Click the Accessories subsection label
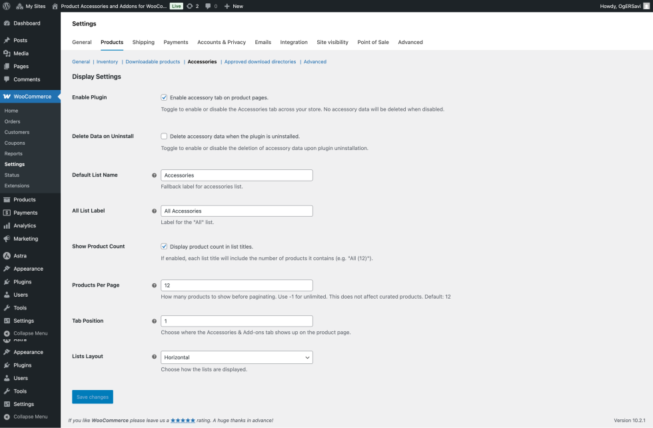Screen dimensions: 653x428 pyautogui.click(x=202, y=62)
